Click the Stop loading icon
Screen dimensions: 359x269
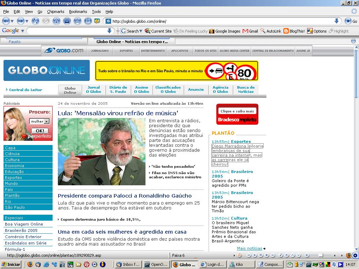pos(46,21)
